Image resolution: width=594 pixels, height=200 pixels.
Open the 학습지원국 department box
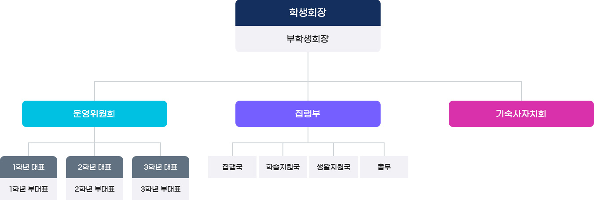tap(283, 167)
